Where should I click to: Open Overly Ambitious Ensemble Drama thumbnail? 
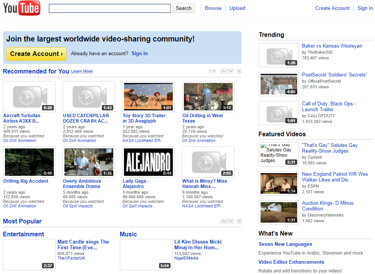pyautogui.click(x=89, y=162)
